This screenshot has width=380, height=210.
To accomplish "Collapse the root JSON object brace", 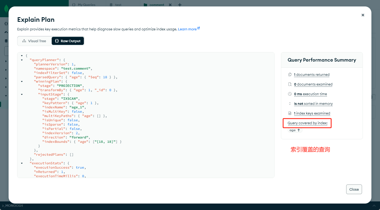I will (22, 56).
